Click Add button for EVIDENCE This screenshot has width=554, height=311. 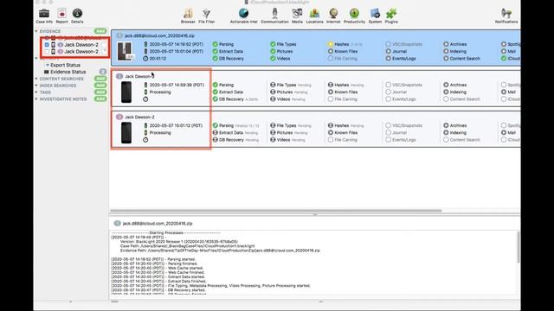click(100, 31)
